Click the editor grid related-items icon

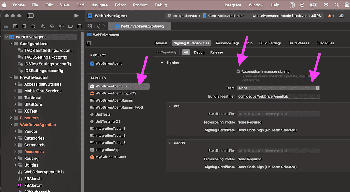(90, 26)
